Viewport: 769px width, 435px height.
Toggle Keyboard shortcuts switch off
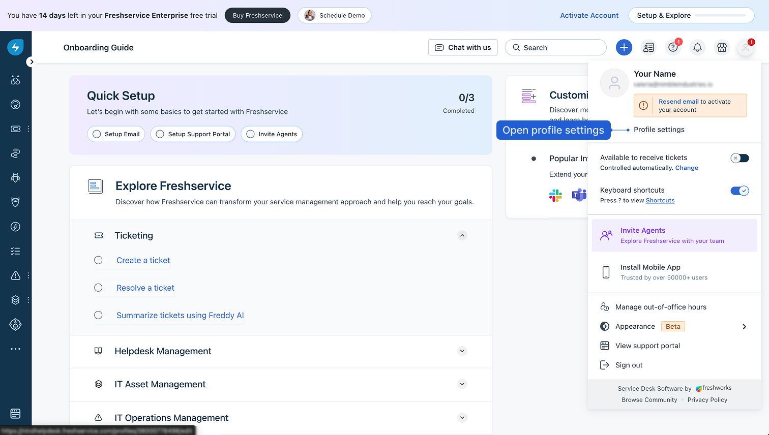point(740,191)
